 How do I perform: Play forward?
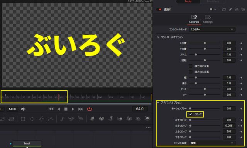tap(73, 109)
